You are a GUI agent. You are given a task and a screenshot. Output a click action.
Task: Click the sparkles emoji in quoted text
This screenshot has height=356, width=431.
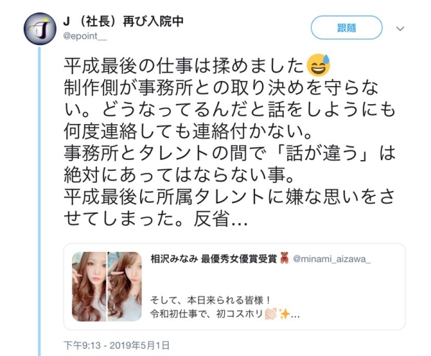tap(284, 314)
